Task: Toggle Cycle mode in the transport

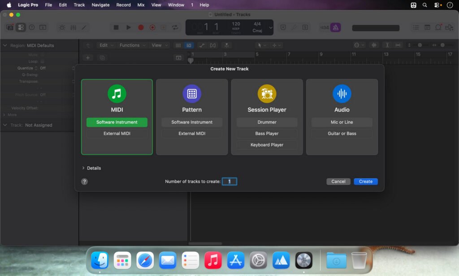Action: (x=175, y=27)
